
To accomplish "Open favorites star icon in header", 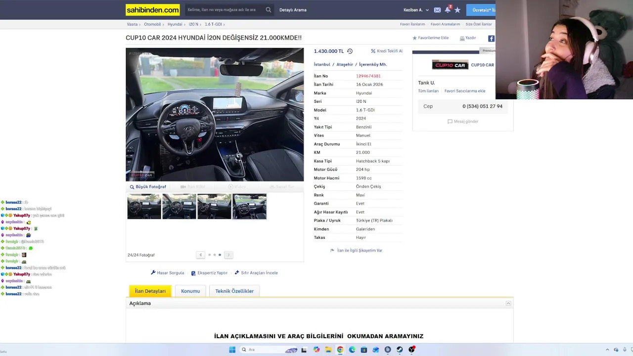I will tap(457, 10).
